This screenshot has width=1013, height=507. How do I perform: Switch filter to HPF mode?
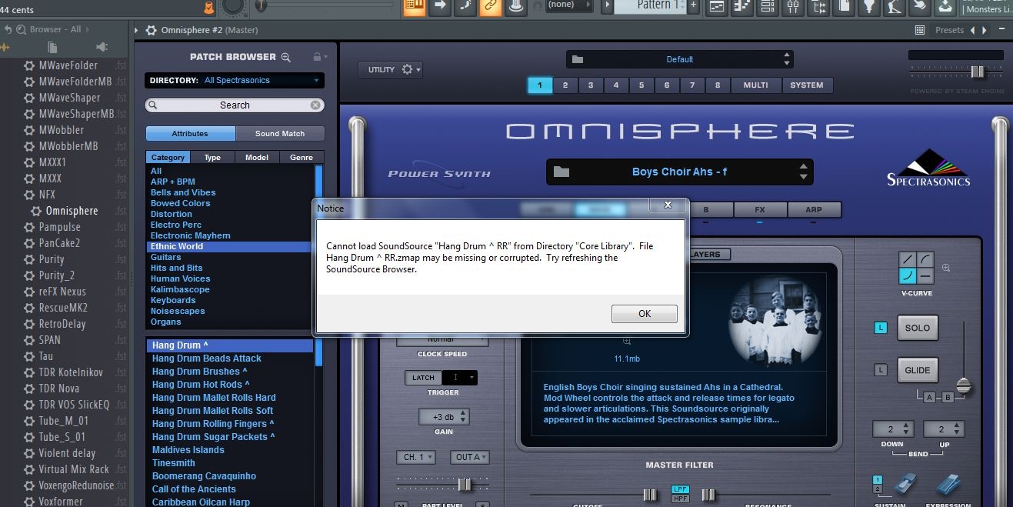pyautogui.click(x=680, y=499)
